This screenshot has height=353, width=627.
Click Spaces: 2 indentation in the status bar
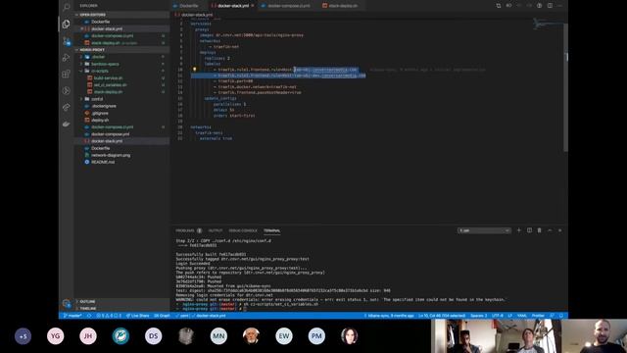478,316
